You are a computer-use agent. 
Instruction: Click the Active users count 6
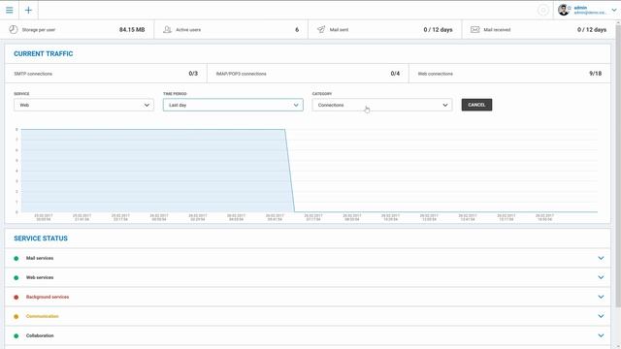point(297,30)
